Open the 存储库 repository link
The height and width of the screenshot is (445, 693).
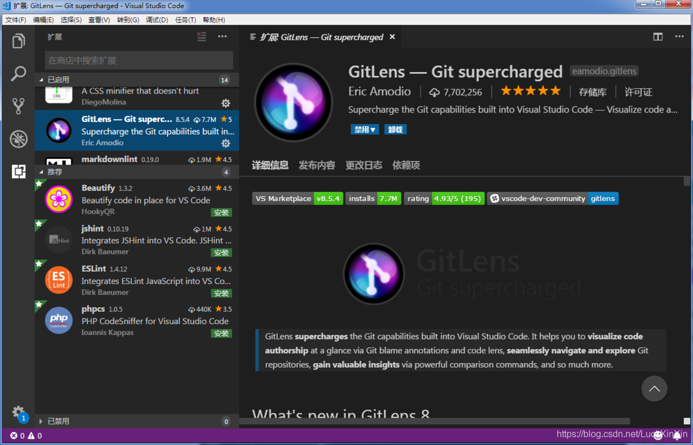click(593, 92)
